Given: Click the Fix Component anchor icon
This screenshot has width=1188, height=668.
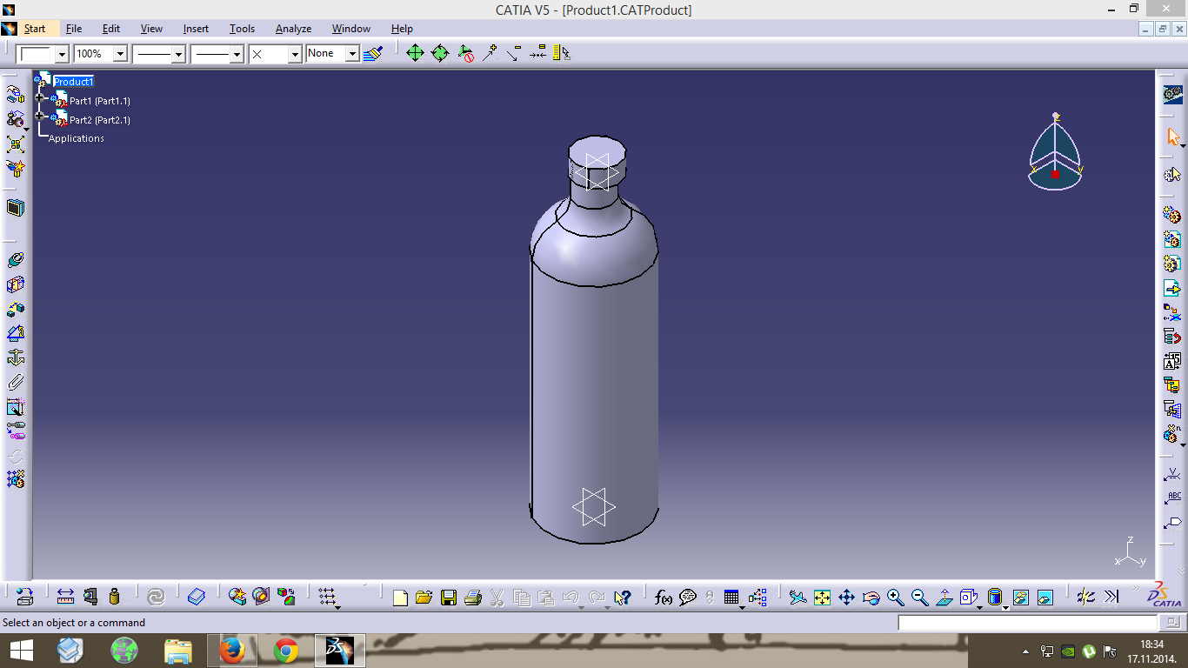Looking at the screenshot, I should (x=16, y=357).
